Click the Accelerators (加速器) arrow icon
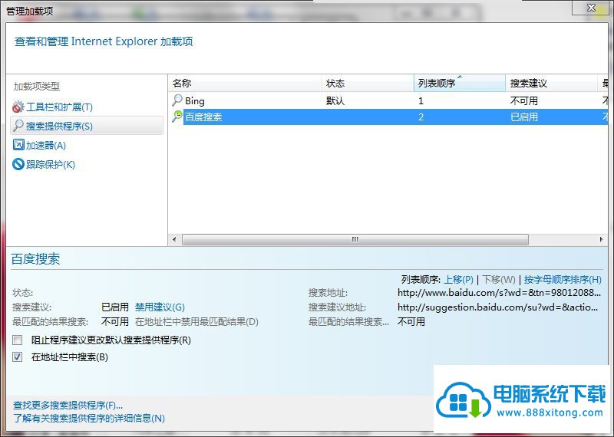614x437 pixels. pyautogui.click(x=18, y=145)
